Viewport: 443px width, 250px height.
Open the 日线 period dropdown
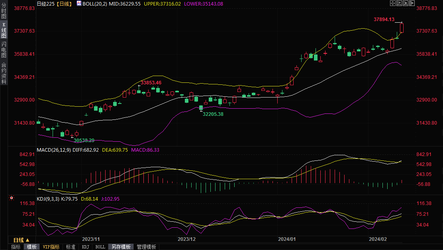pyautogui.click(x=22, y=240)
